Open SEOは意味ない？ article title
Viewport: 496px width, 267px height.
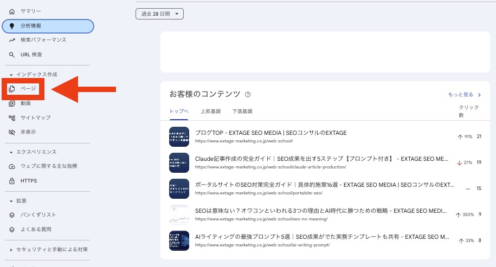click(321, 211)
